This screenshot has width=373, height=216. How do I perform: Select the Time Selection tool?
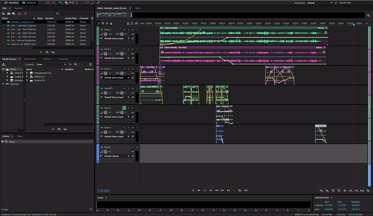tap(77, 3)
